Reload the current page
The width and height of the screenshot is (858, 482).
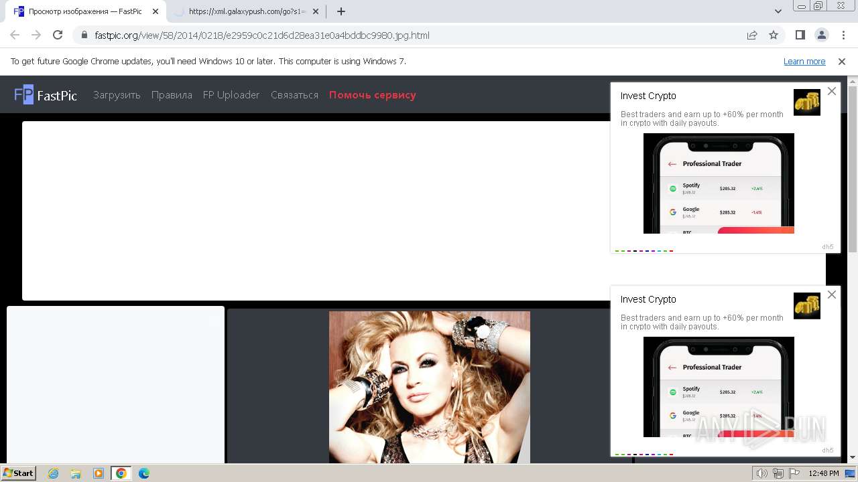58,35
